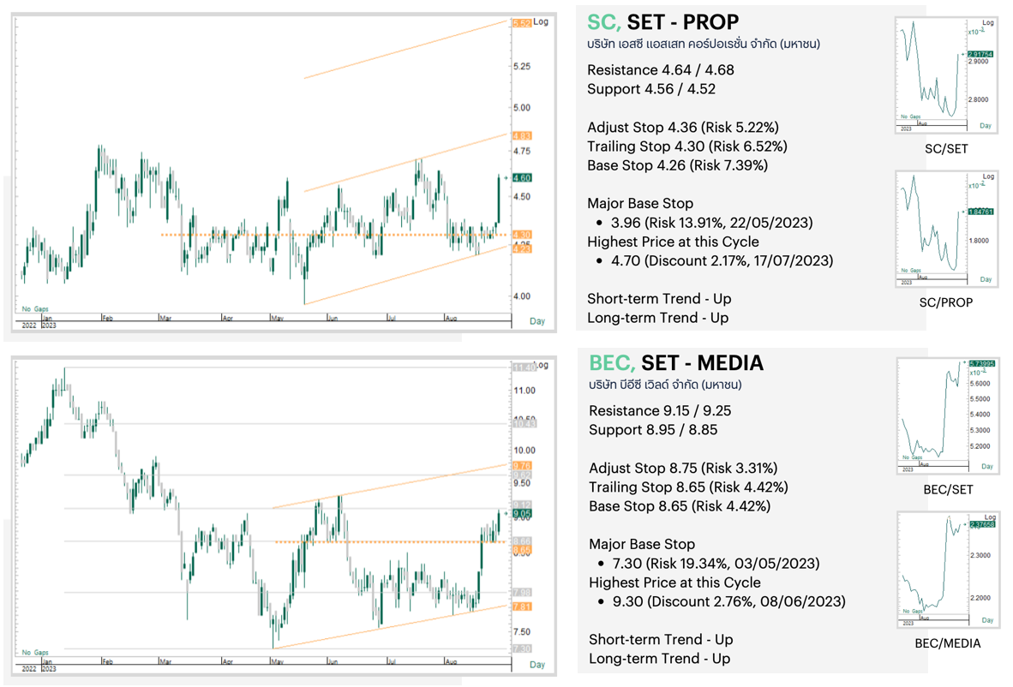1013x687 pixels.
Task: Click the 'BEC/MEDIA' caption label
Action: (949, 643)
